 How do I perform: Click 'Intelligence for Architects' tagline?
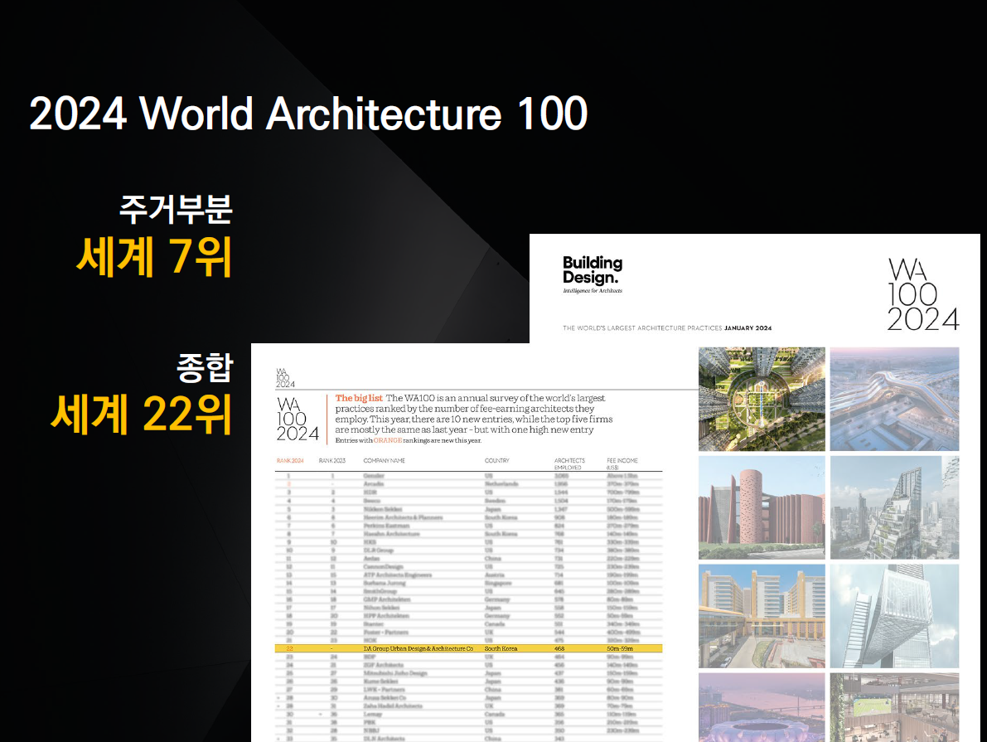point(593,291)
